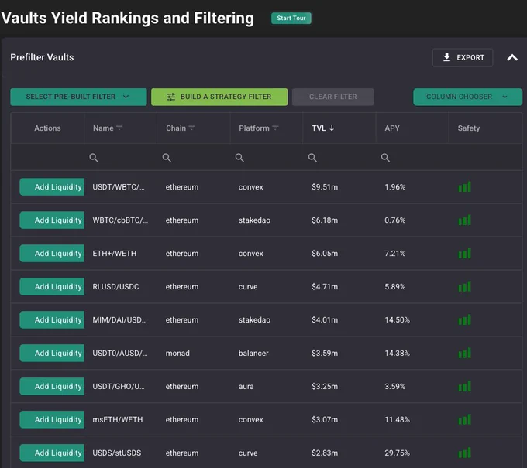Screen dimensions: 527x468
Task: Click the search icon under Chain column
Action: [x=167, y=158]
